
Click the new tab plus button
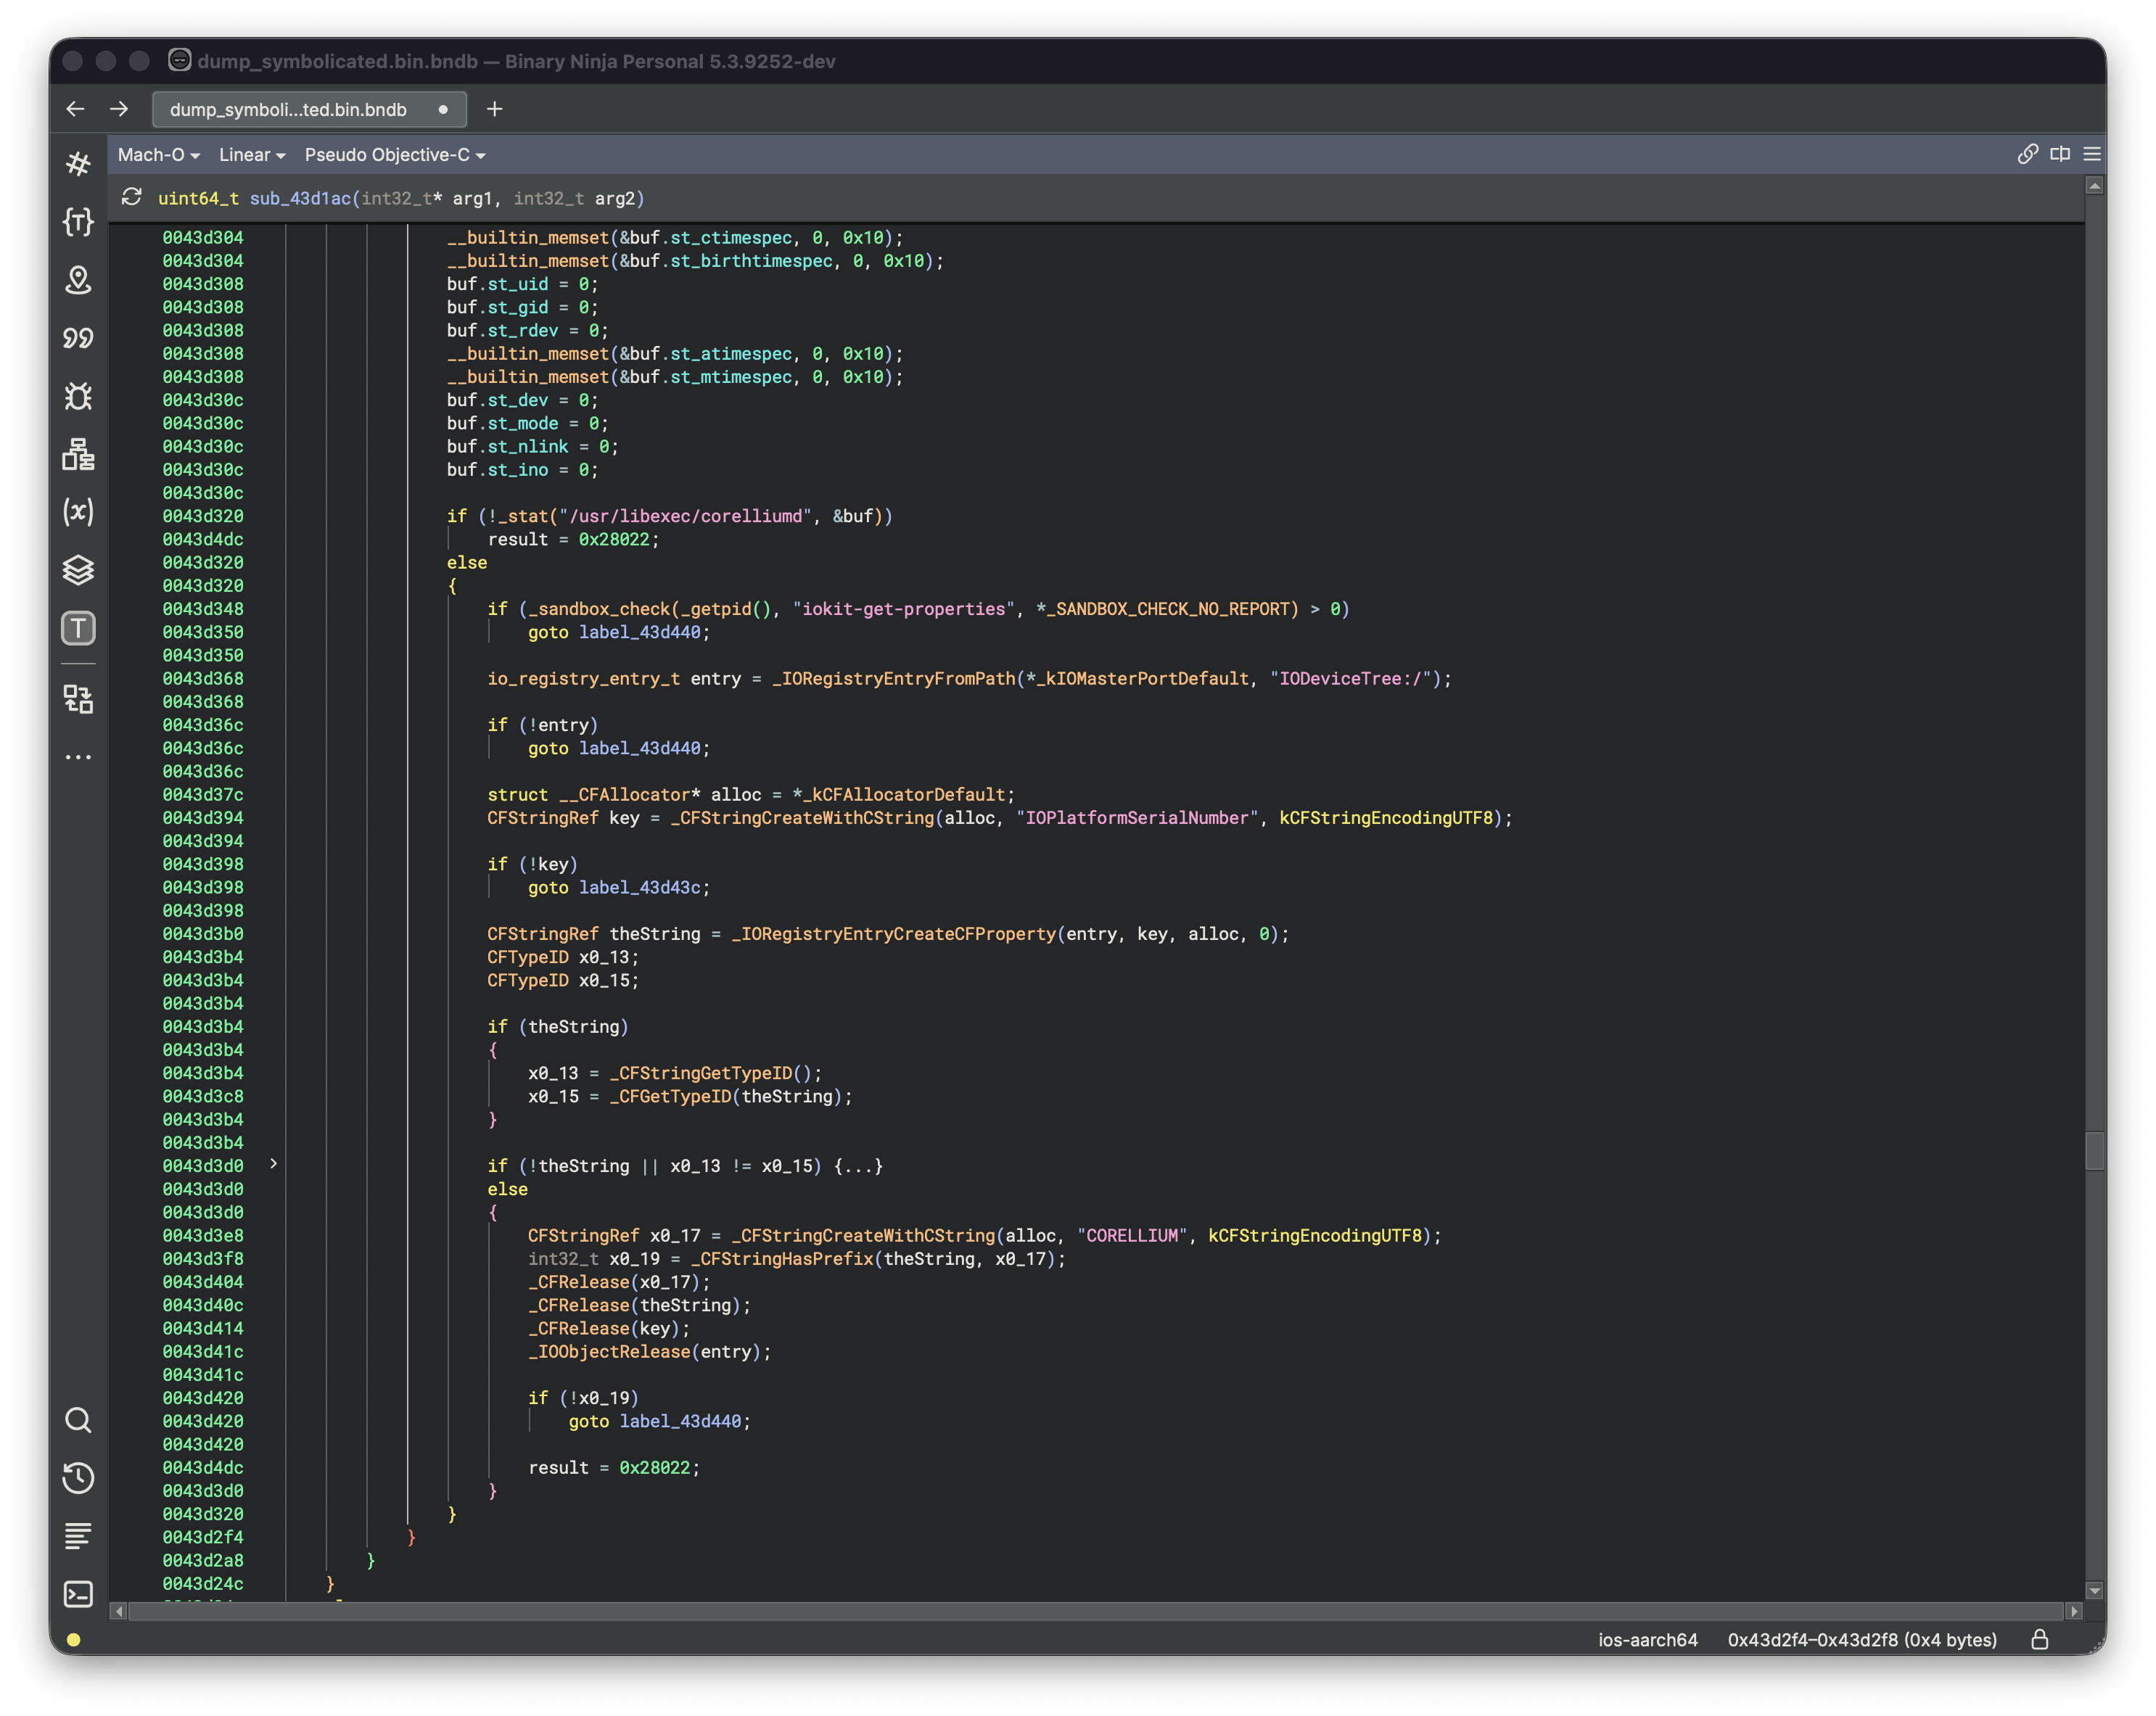coord(494,109)
